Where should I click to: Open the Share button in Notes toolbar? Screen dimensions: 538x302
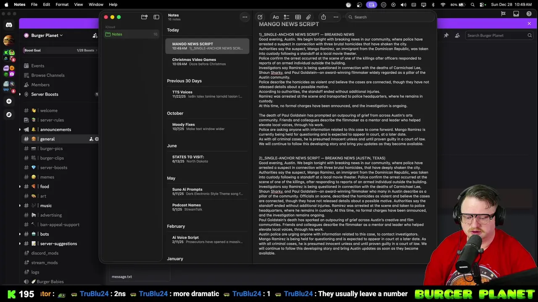[324, 17]
